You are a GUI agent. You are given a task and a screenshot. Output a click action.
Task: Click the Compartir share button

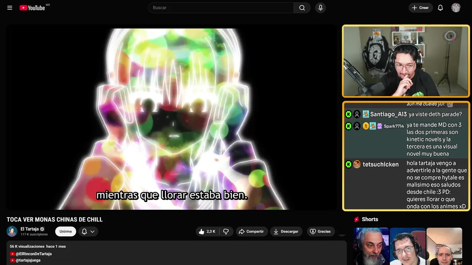(x=251, y=232)
